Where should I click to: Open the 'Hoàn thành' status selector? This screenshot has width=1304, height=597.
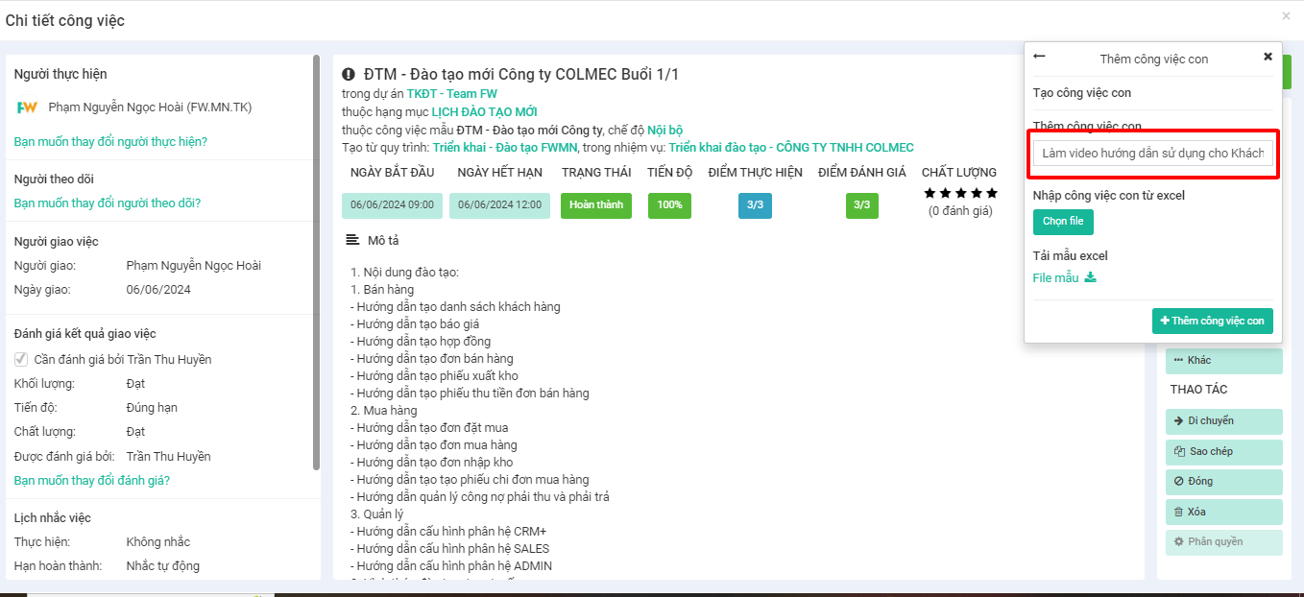[x=595, y=204]
